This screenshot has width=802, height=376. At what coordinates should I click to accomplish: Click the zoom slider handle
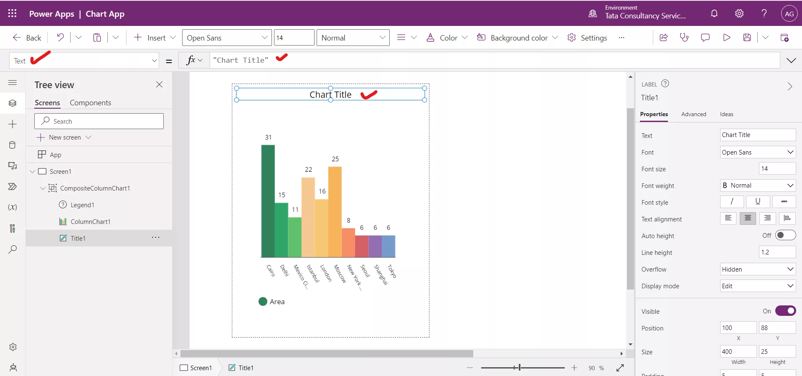[x=519, y=368]
